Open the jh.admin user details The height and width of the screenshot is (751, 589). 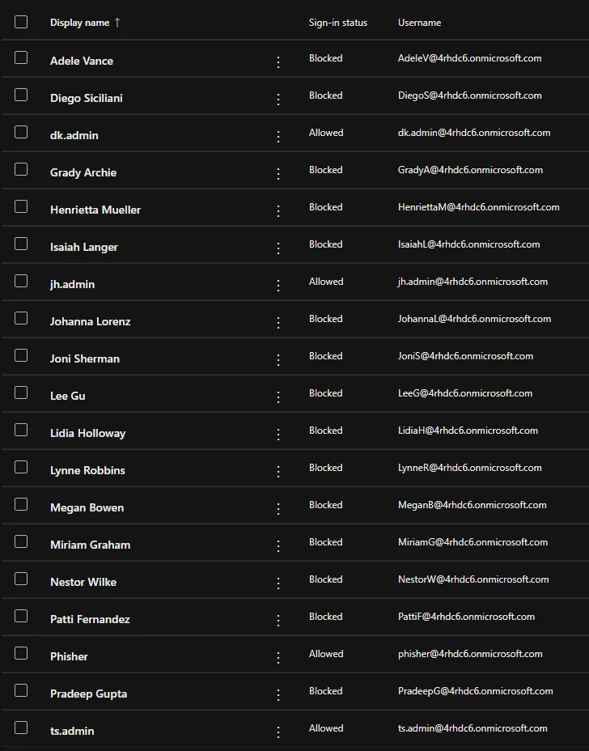pyautogui.click(x=72, y=284)
